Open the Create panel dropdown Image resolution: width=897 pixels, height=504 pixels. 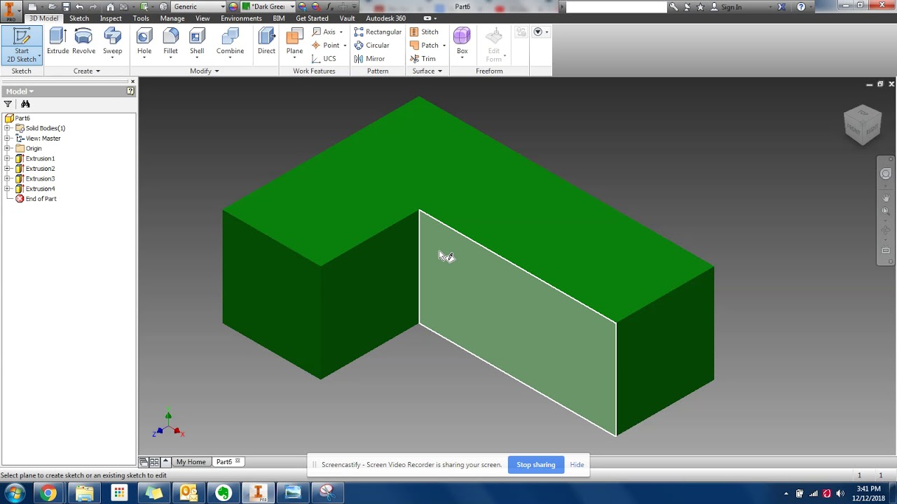(x=87, y=71)
